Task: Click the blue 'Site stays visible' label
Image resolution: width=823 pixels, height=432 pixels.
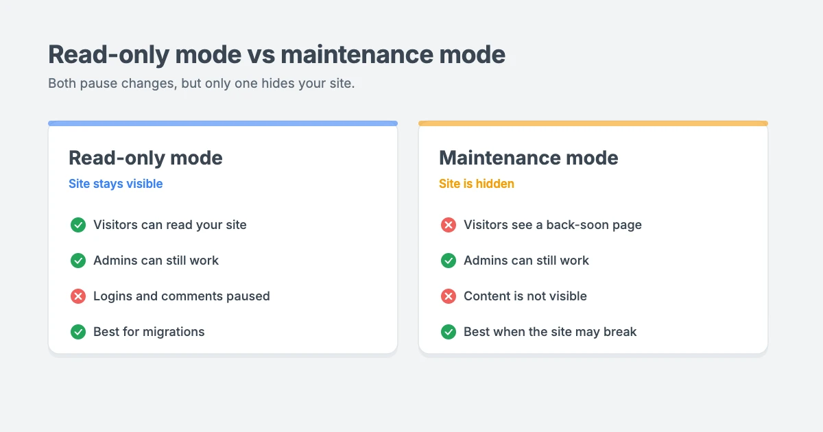Action: point(116,184)
